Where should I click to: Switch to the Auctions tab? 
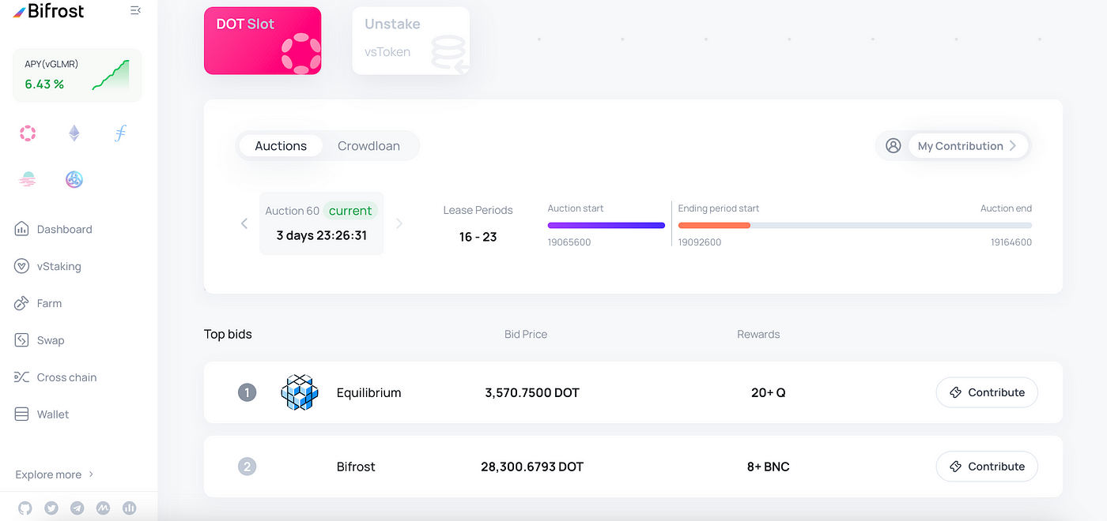pos(281,146)
